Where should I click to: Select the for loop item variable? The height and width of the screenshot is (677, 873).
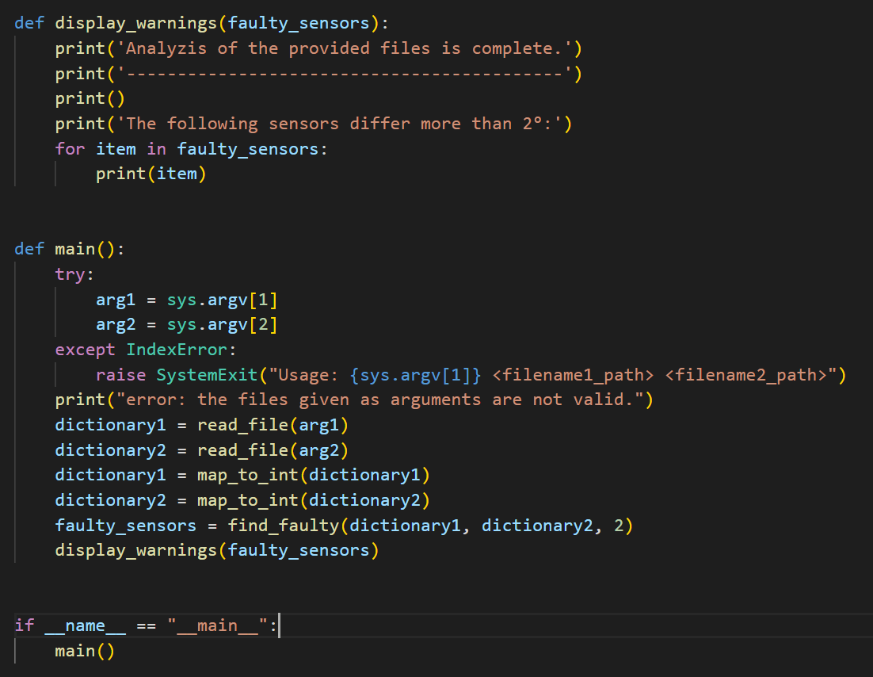point(116,148)
